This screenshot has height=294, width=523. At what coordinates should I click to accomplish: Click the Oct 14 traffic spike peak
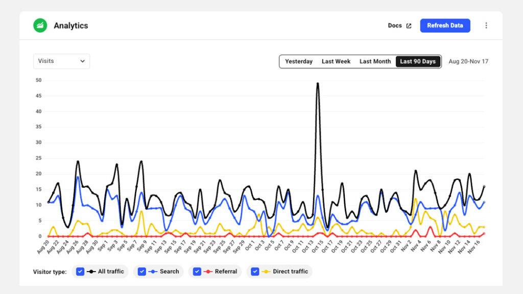coord(318,83)
